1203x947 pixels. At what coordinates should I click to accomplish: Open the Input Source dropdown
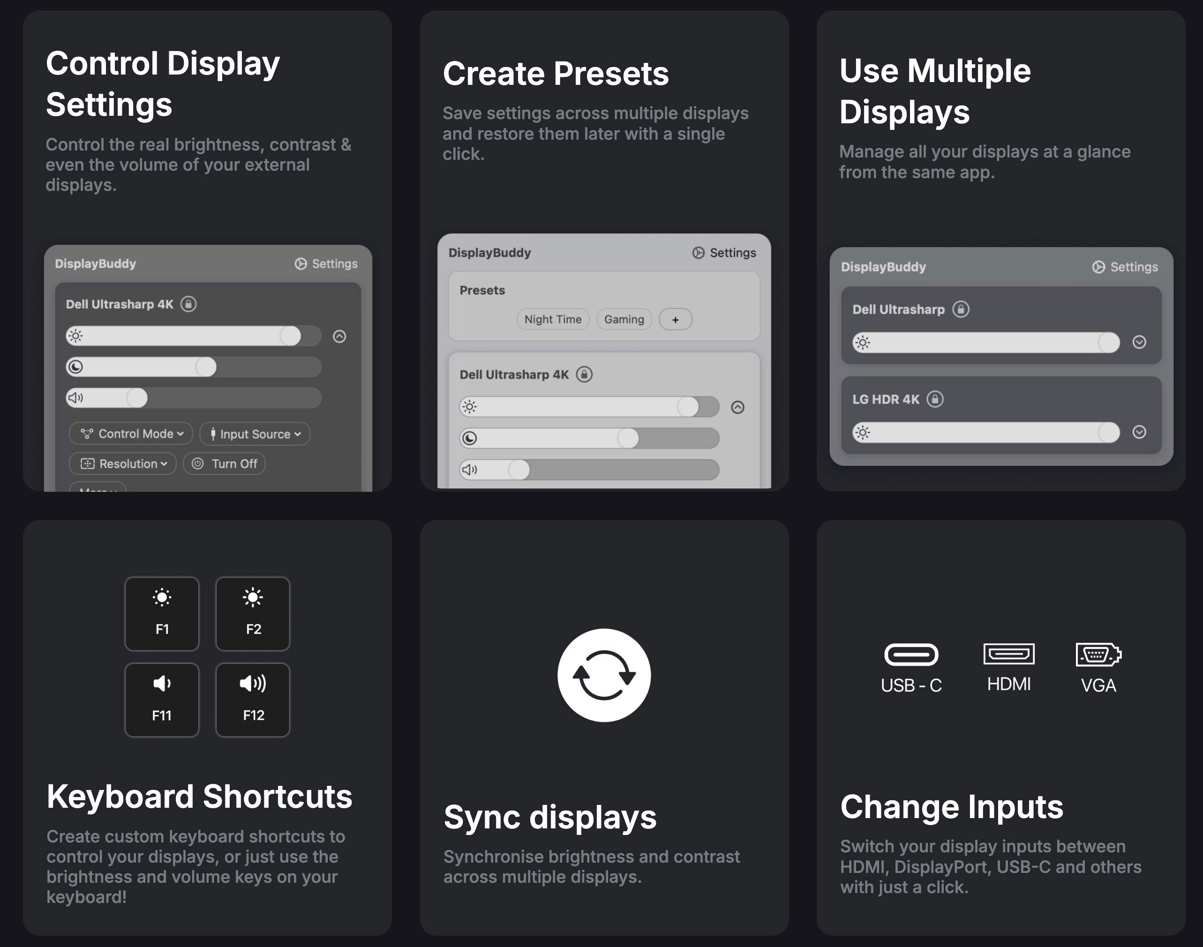coord(255,434)
